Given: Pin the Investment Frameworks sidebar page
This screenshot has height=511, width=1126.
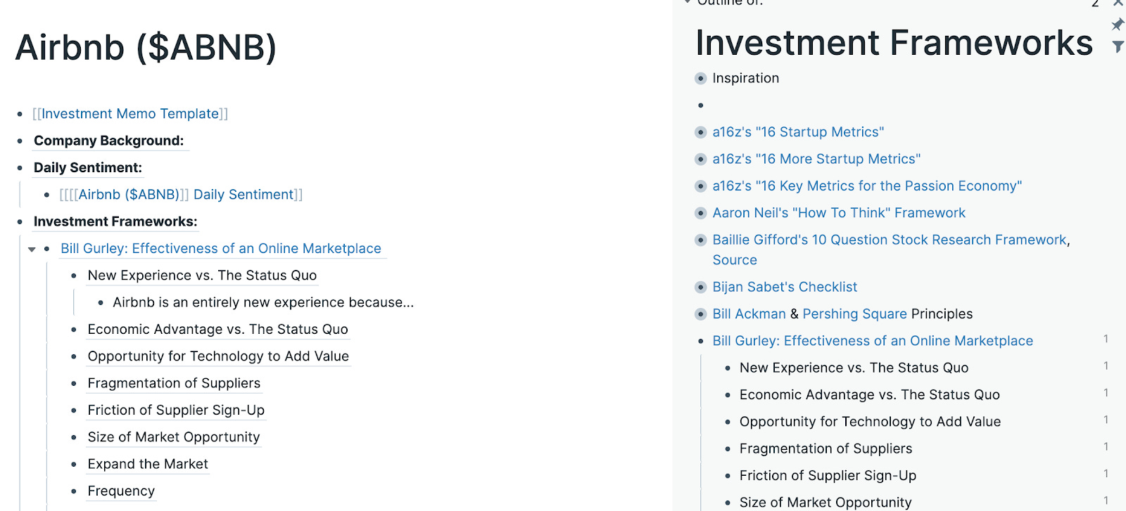Looking at the screenshot, I should click(x=1117, y=25).
